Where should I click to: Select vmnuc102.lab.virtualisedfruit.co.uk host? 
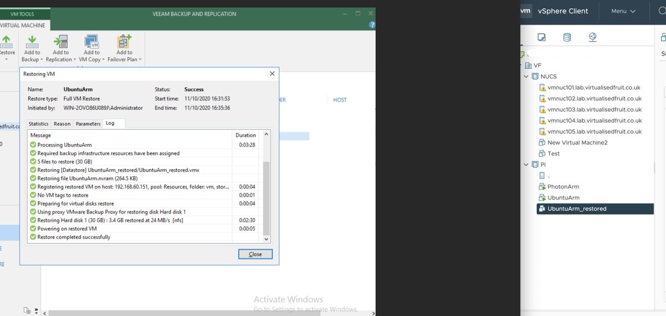click(594, 99)
